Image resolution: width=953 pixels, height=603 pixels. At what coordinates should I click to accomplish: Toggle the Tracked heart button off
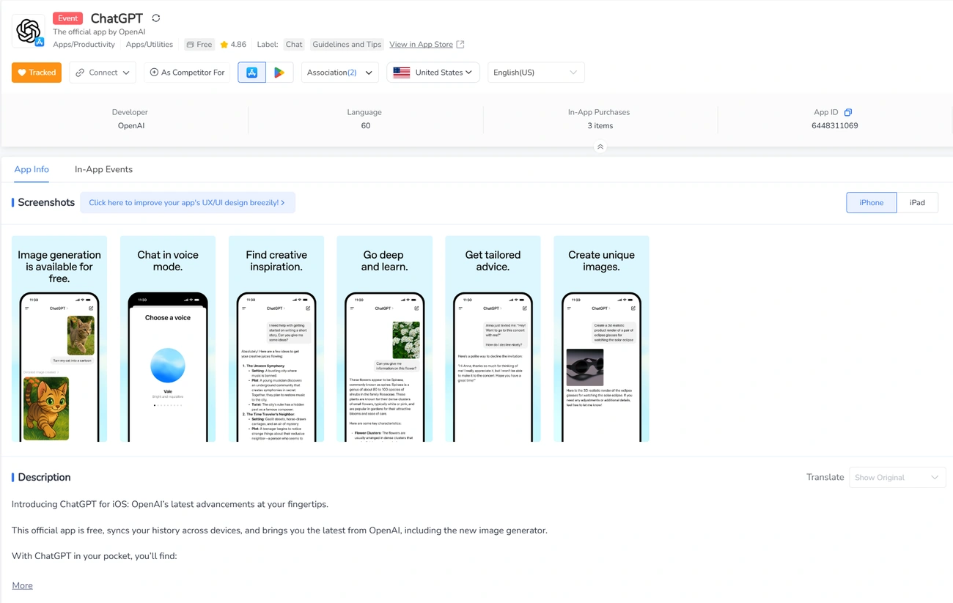point(36,73)
